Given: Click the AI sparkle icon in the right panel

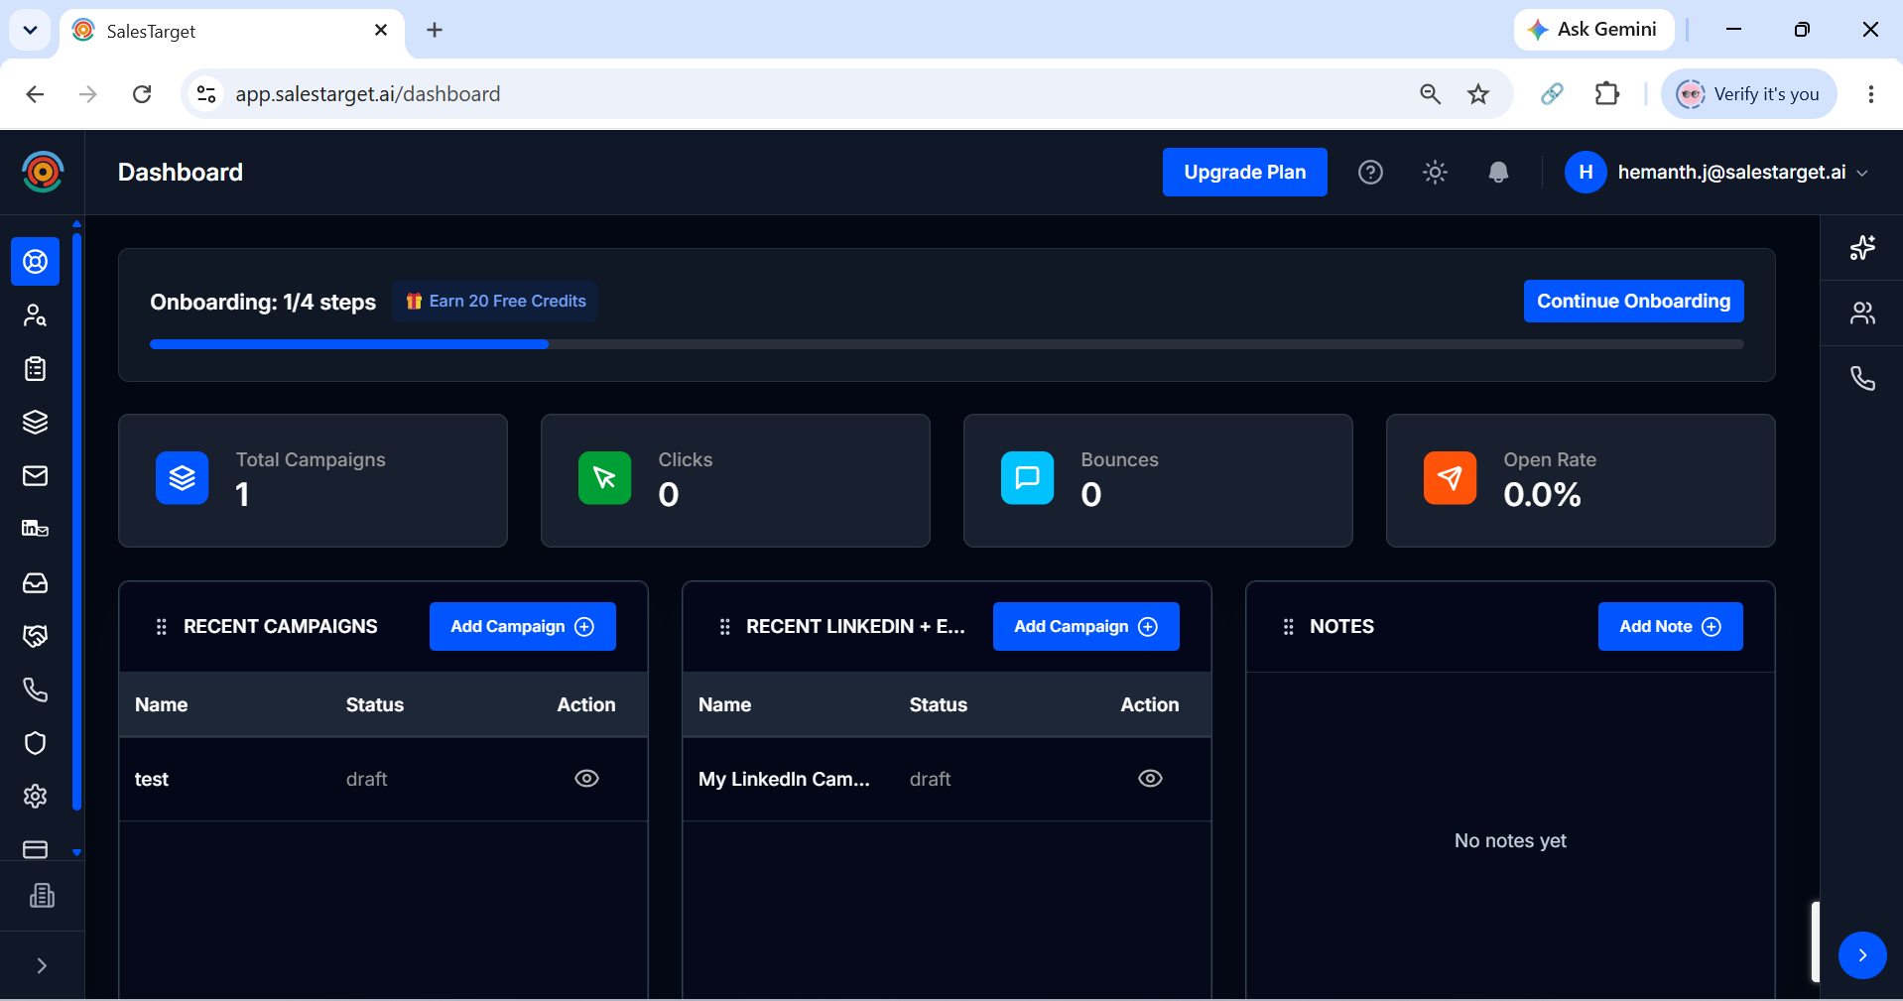Looking at the screenshot, I should (1862, 248).
